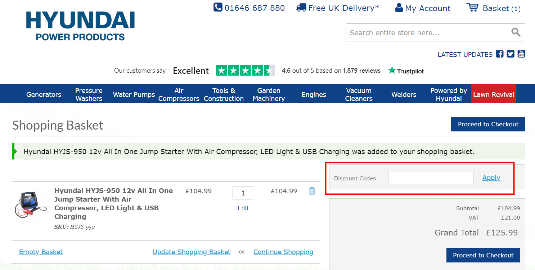Apply the discount code
535x270 pixels.
click(491, 178)
